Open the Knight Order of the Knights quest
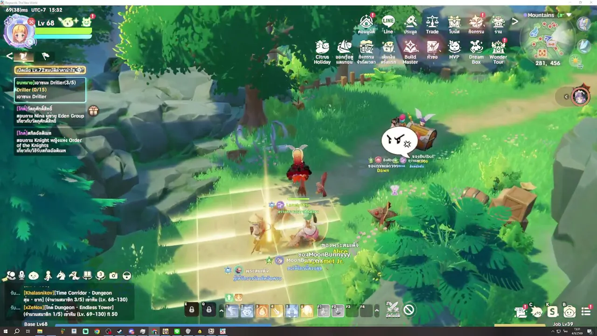 point(50,142)
